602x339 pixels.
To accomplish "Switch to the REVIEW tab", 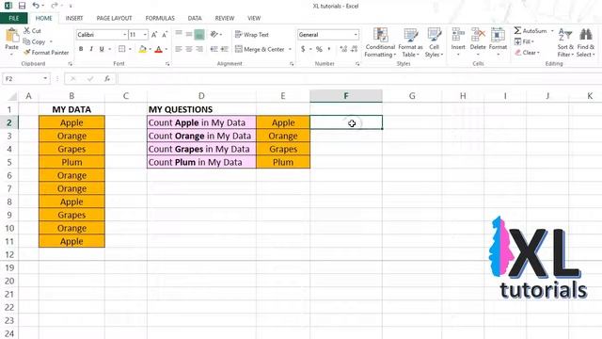I will coord(225,18).
